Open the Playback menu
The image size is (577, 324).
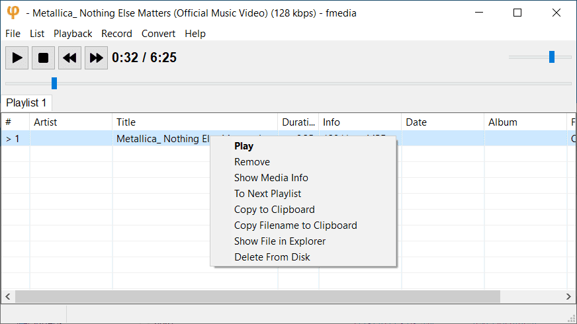click(x=73, y=34)
